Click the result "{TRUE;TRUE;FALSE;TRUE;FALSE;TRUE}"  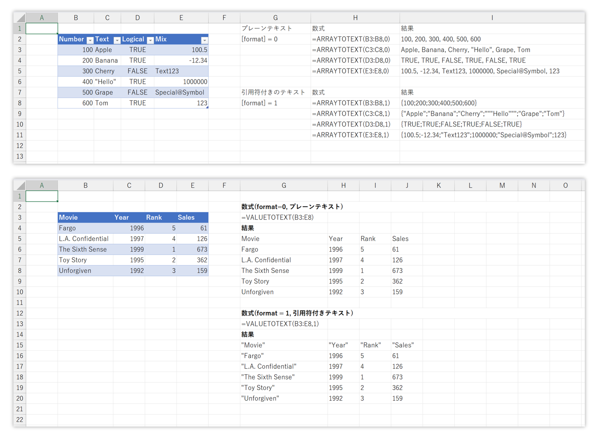tap(492, 124)
